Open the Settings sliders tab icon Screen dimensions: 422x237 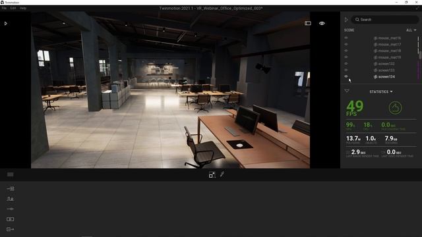coord(11,209)
